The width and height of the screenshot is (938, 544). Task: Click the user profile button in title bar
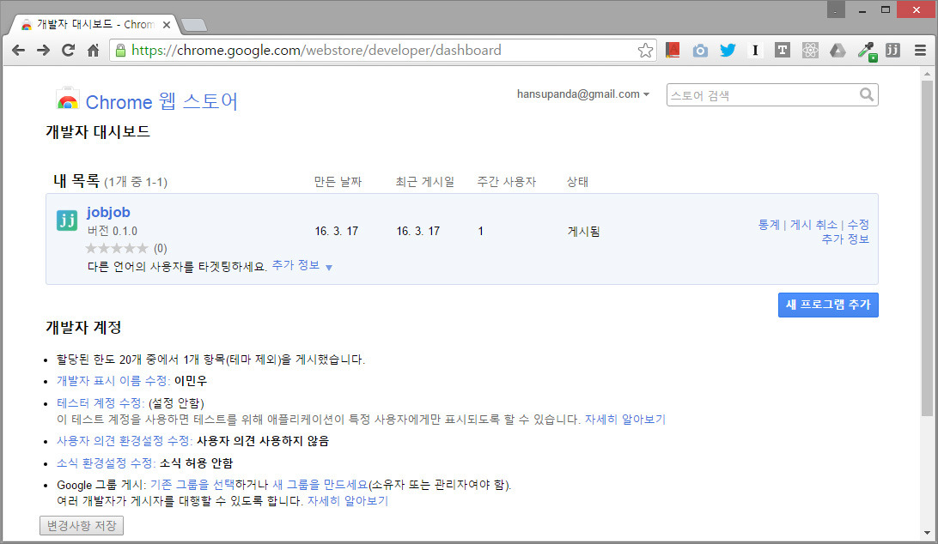coord(836,9)
